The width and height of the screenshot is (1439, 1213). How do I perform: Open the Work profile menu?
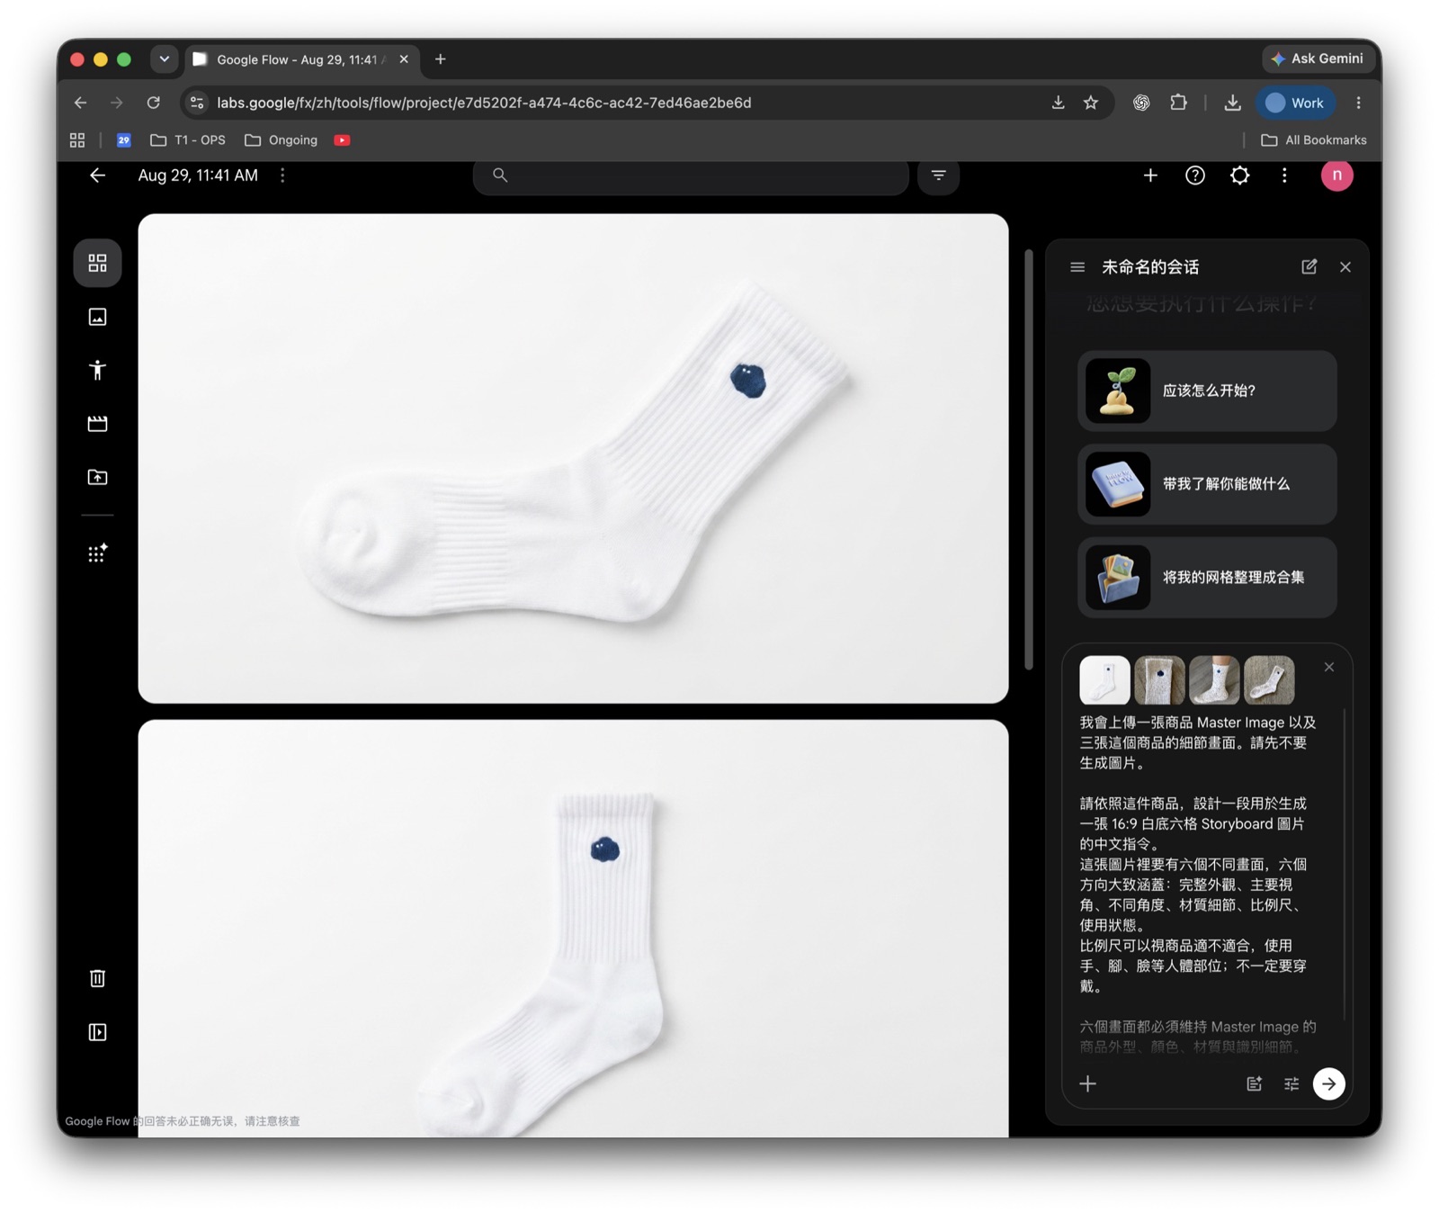(x=1295, y=103)
